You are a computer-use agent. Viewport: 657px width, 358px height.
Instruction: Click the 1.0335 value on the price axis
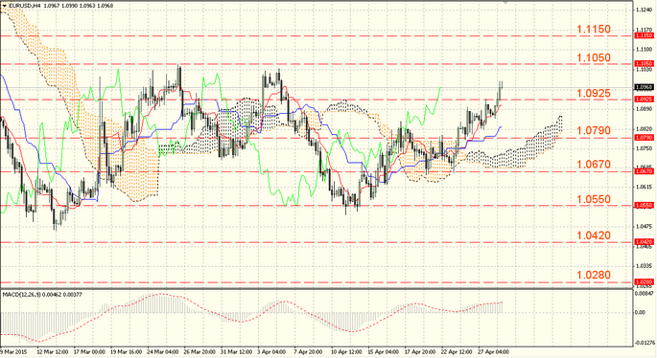[x=644, y=265]
